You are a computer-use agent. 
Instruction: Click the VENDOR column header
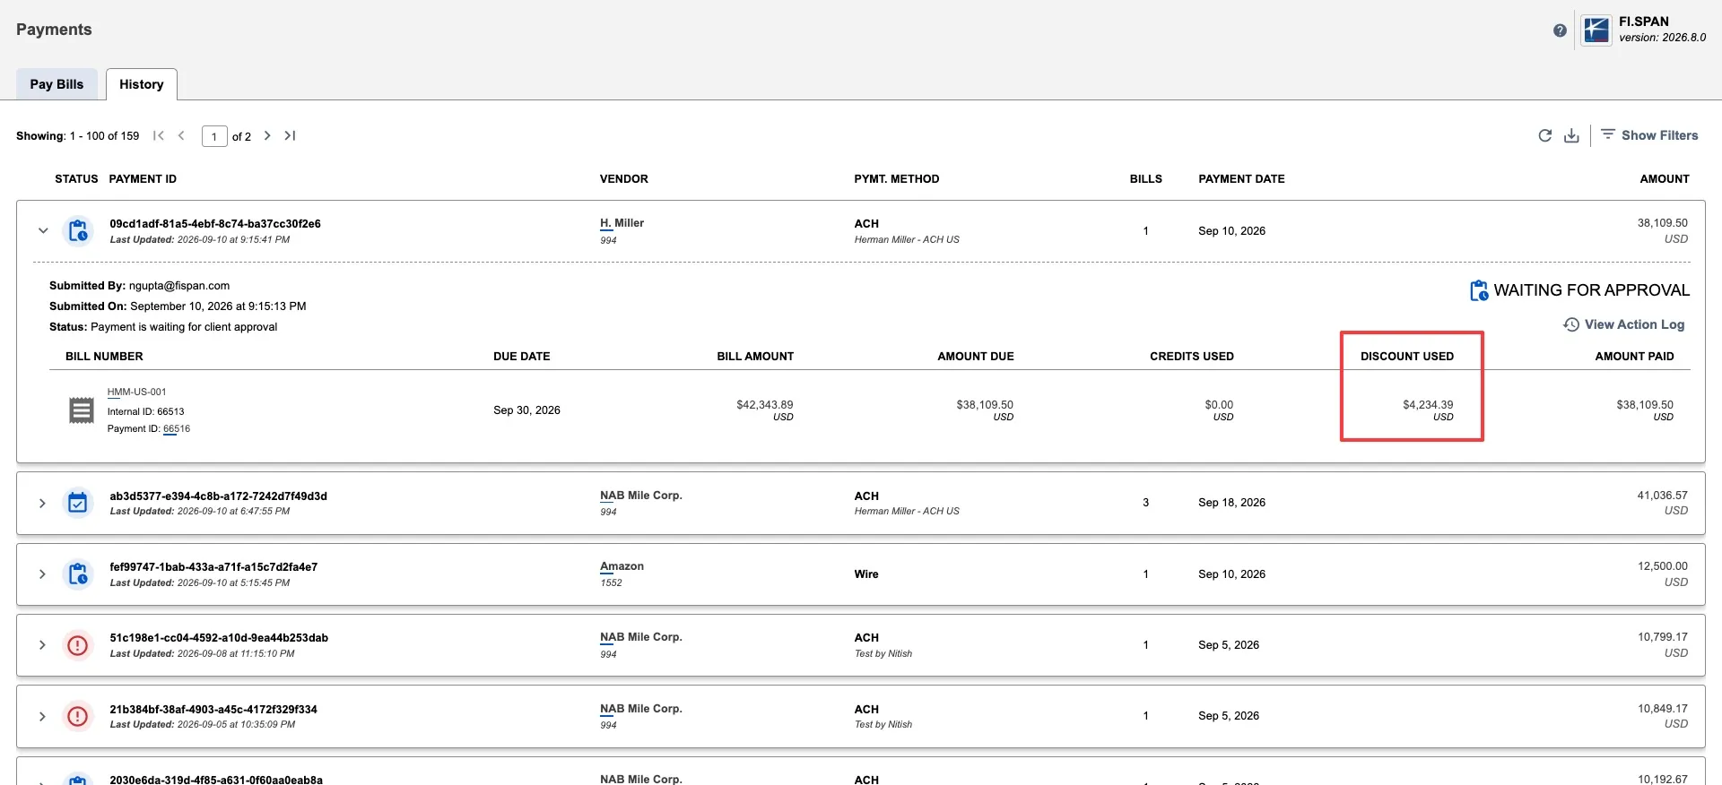point(624,179)
